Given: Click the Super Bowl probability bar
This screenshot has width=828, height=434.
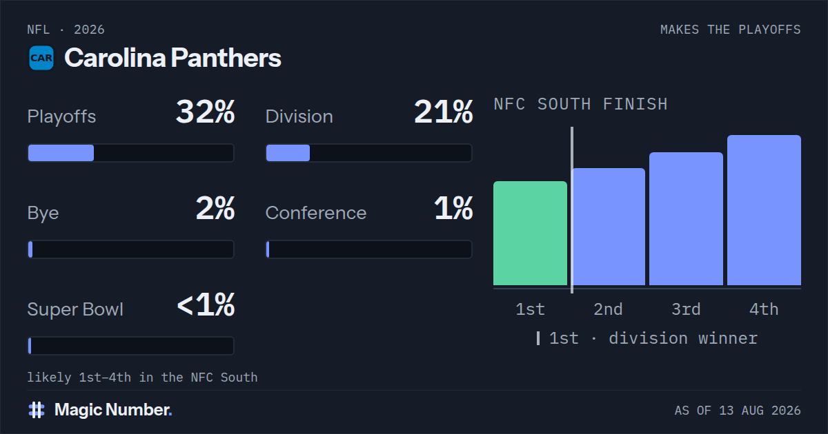Looking at the screenshot, I should coord(130,346).
